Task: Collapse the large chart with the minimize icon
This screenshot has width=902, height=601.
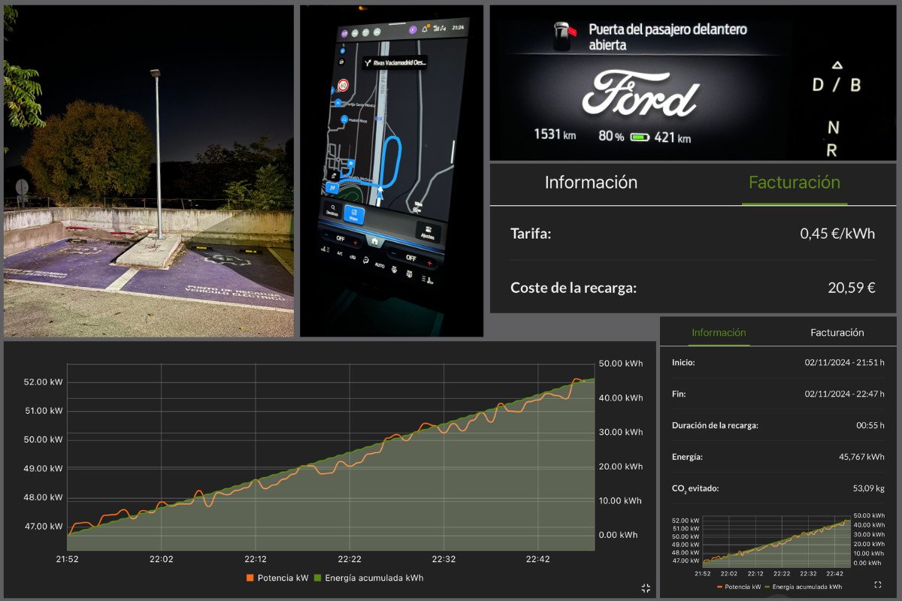Action: click(646, 587)
